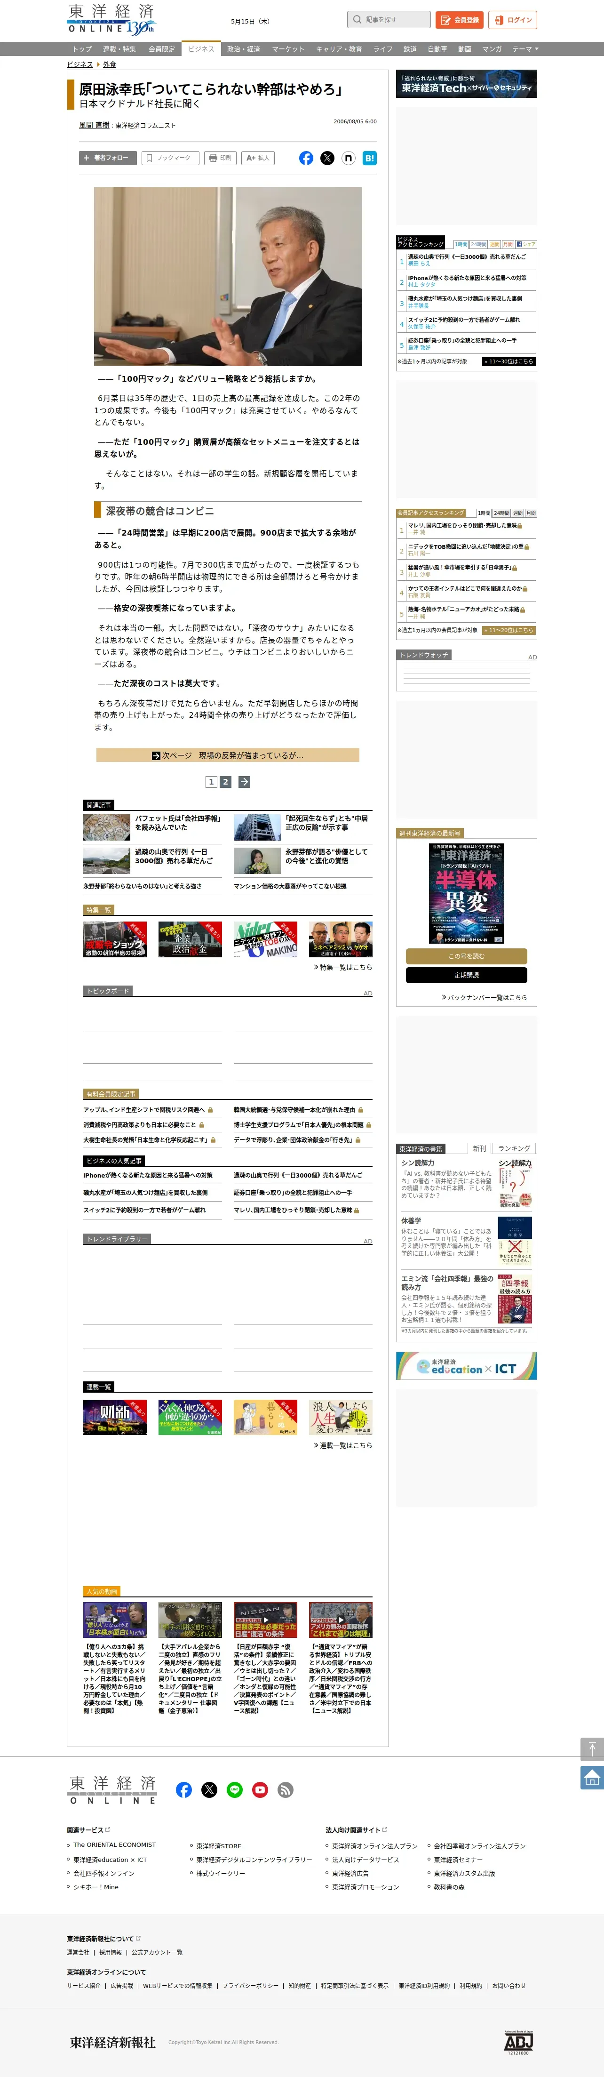Open related article バフェット氏は会社四季報
This screenshot has width=604, height=2077.
click(178, 822)
